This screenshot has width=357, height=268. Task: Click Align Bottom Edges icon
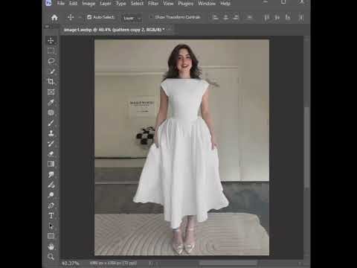coord(288,18)
